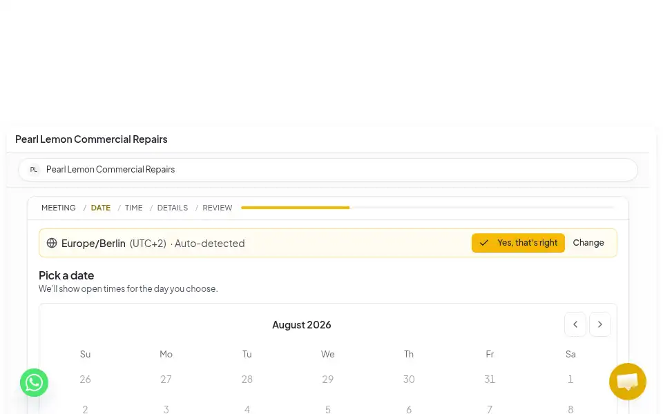Go to next month arrow

[599, 324]
